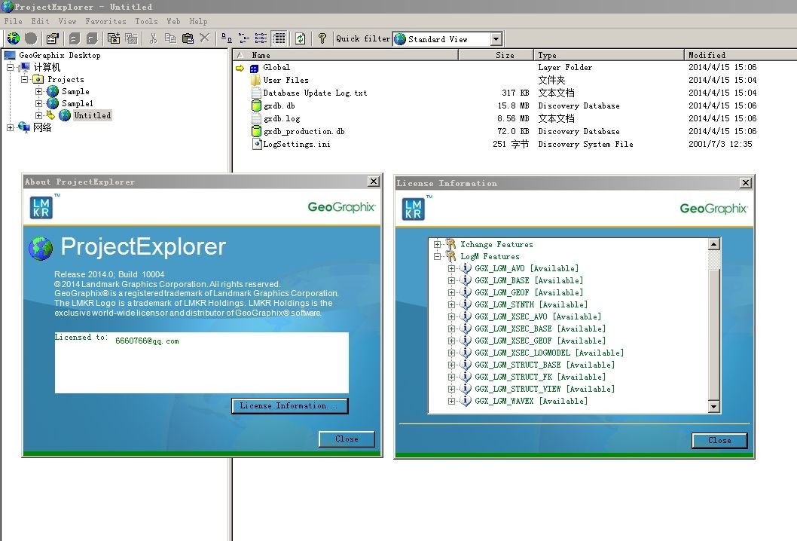
Task: Expand the Sample1 project node
Action: (38, 103)
